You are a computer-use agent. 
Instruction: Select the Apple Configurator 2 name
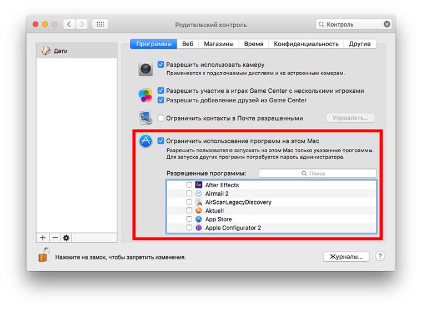pos(233,228)
